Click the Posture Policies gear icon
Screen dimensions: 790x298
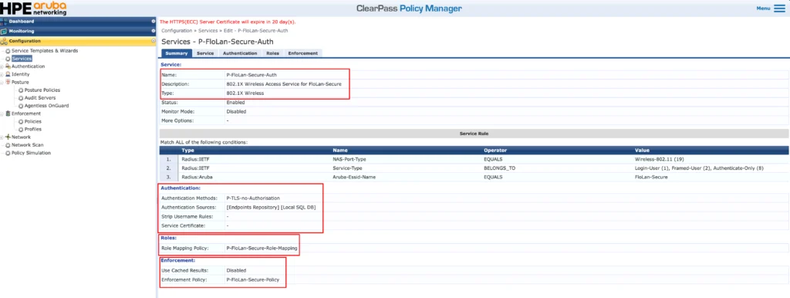[21, 90]
